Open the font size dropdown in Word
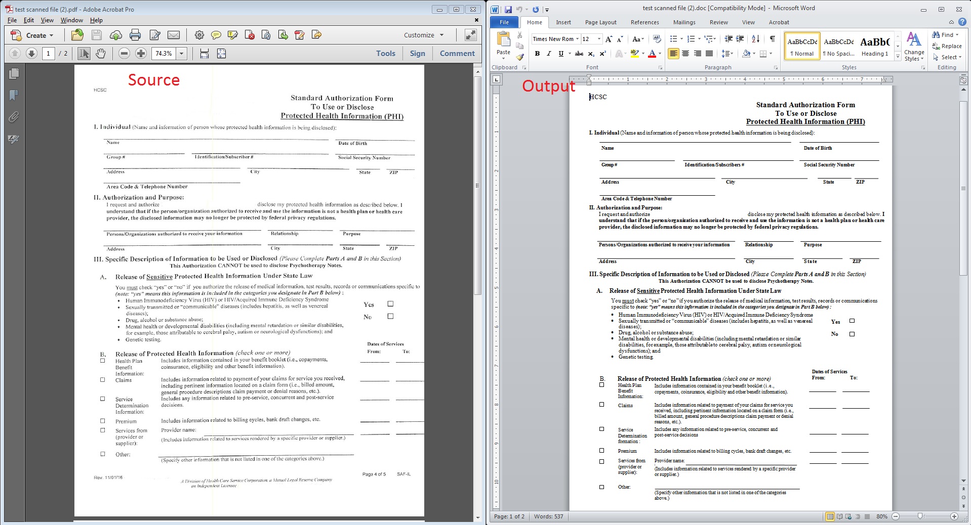971x525 pixels. pos(599,39)
